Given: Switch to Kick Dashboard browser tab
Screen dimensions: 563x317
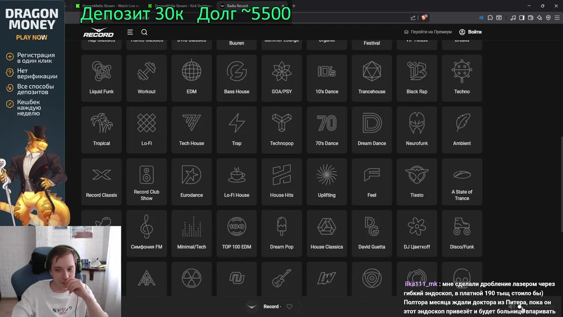Looking at the screenshot, I should coord(180,6).
